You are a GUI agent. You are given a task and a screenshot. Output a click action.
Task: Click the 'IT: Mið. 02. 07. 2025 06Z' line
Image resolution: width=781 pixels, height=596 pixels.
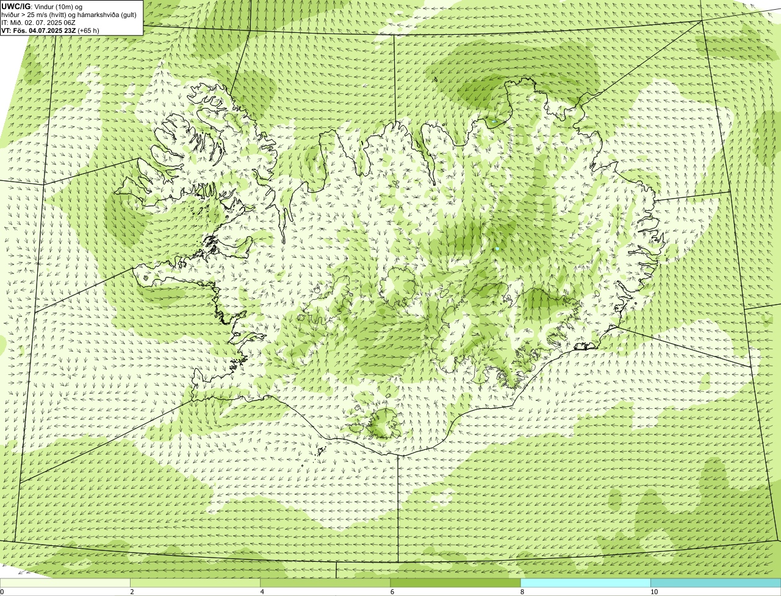coord(38,23)
